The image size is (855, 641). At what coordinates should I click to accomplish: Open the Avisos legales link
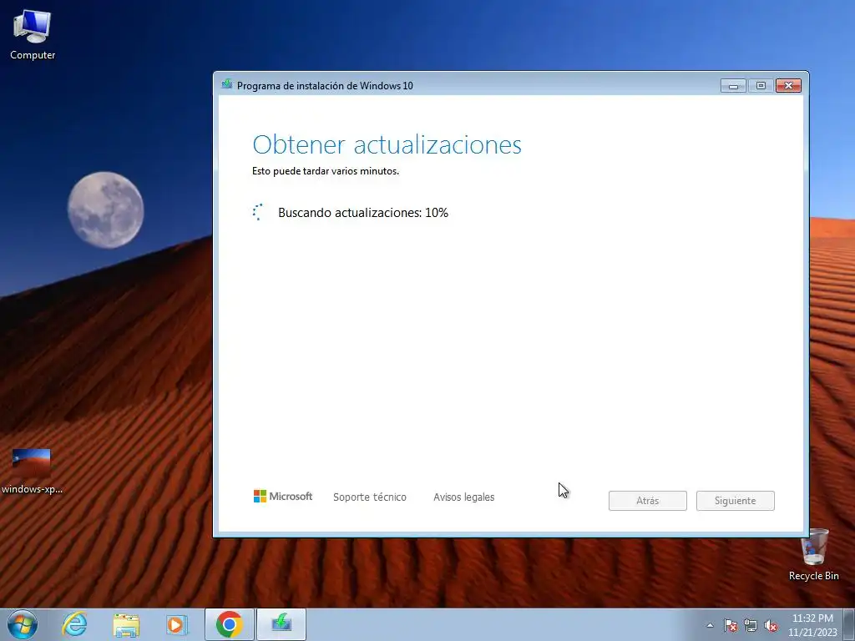tap(464, 497)
